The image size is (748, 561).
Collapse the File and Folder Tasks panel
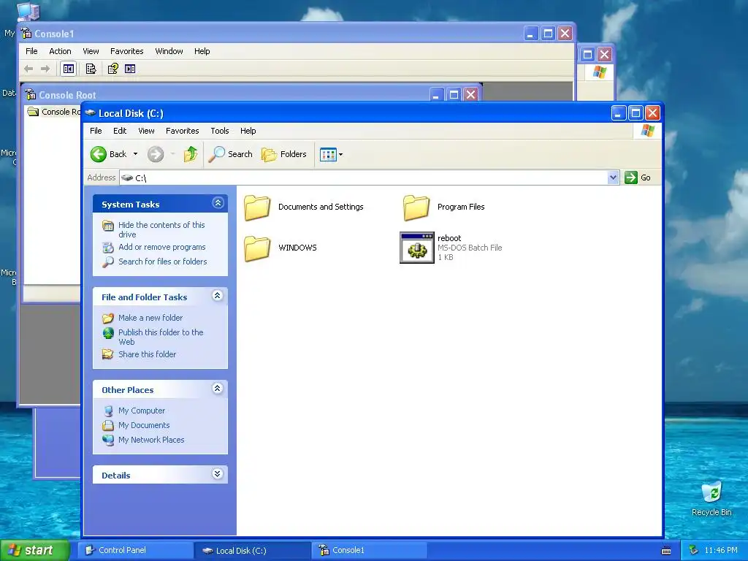click(218, 296)
